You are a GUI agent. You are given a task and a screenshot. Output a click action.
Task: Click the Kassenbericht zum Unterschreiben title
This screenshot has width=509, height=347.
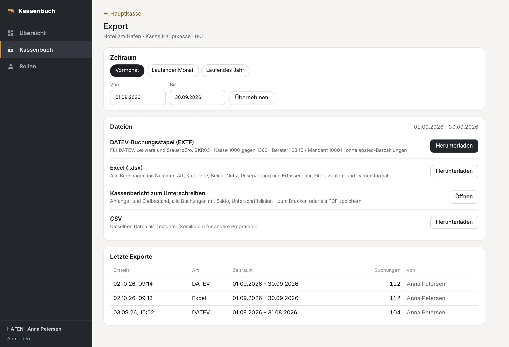[158, 193]
